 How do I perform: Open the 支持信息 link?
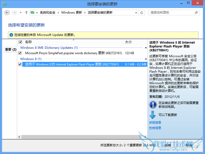pyautogui.click(x=155, y=128)
